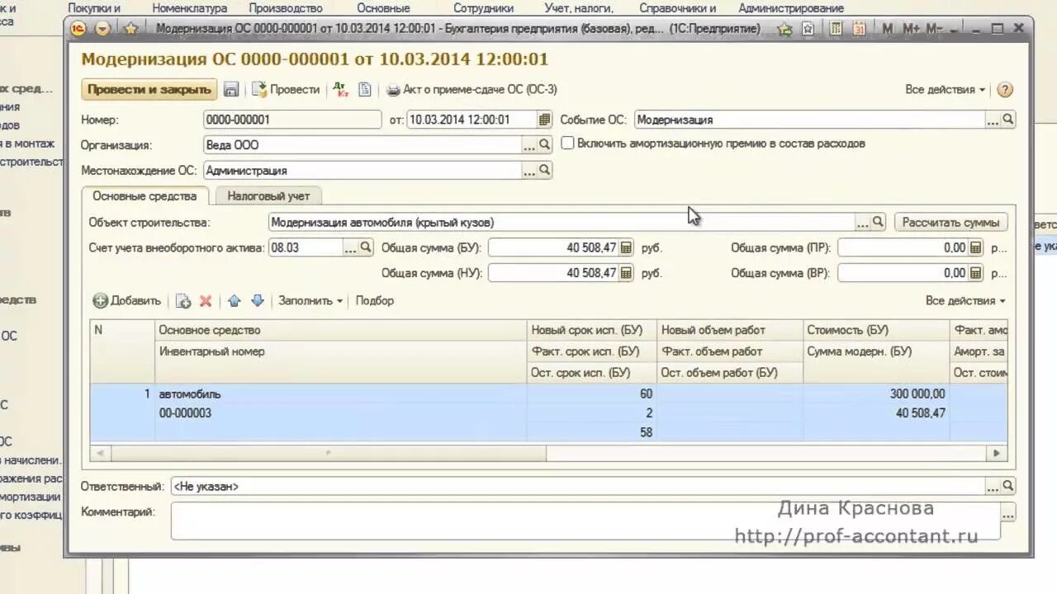The height and width of the screenshot is (594, 1057).
Task: Move row down with blue down arrow
Action: pos(257,301)
